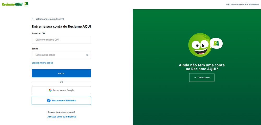Click the Reclame AQUI logo

coord(12,4)
